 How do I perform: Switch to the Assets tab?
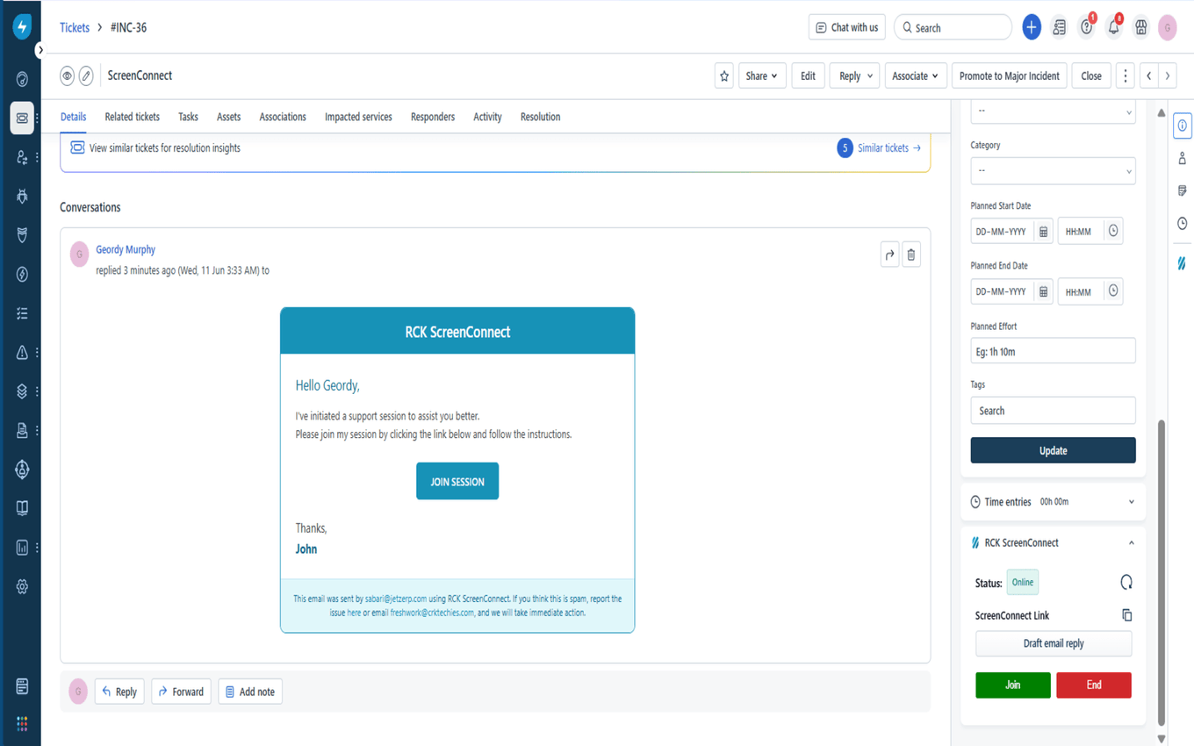[x=228, y=117]
